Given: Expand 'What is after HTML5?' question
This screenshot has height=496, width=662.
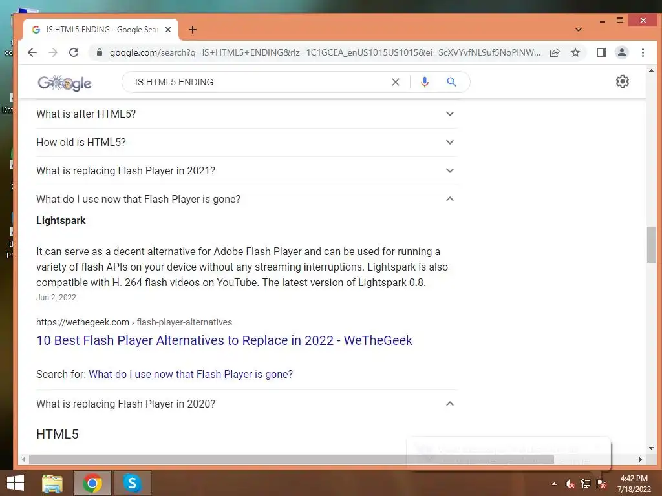Looking at the screenshot, I should pyautogui.click(x=246, y=114).
